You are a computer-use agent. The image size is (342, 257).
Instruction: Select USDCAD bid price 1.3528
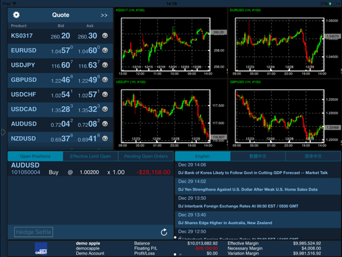(x=62, y=109)
